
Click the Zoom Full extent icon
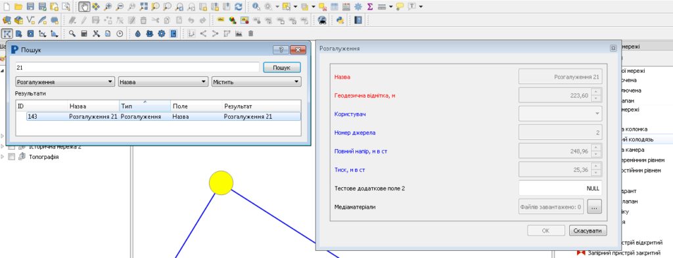(144, 7)
